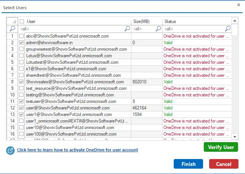The width and height of the screenshot is (245, 174).
Task: Sort by the User column header
Action: coord(31,22)
